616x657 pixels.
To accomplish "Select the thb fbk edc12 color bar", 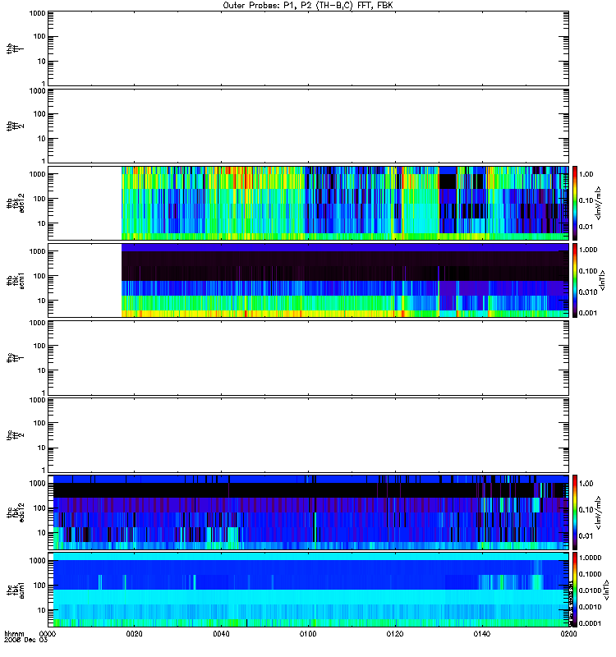I will tap(575, 203).
